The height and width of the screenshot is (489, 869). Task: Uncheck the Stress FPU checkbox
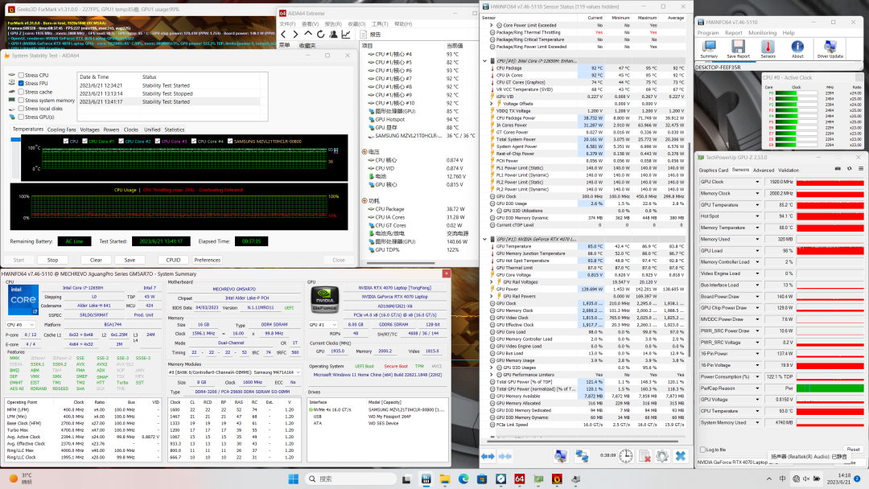pos(21,83)
